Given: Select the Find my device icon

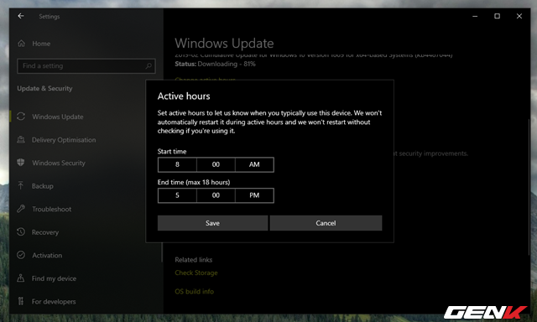Looking at the screenshot, I should coord(21,278).
